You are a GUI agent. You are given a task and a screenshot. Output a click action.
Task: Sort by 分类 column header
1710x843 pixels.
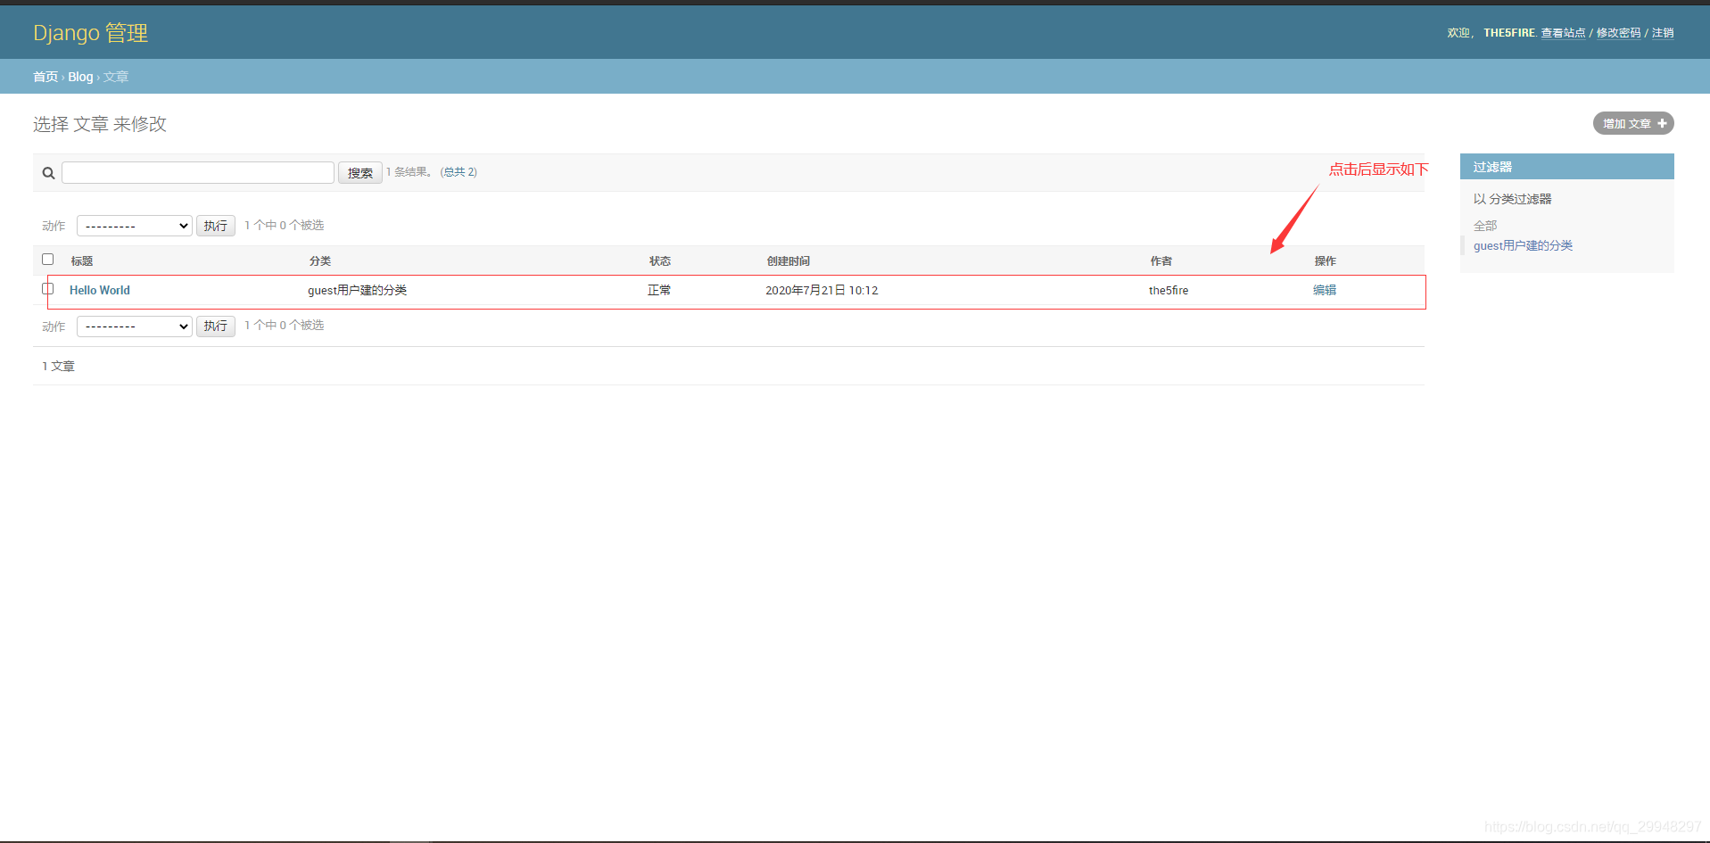coord(320,261)
